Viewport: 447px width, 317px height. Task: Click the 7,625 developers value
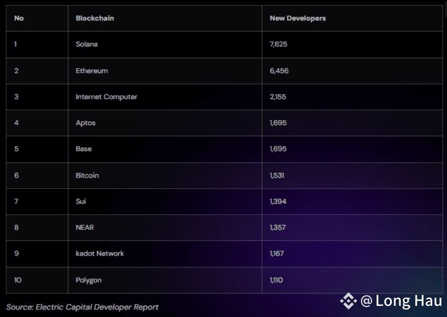(x=279, y=44)
